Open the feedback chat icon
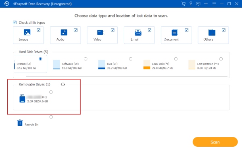 point(198,4)
